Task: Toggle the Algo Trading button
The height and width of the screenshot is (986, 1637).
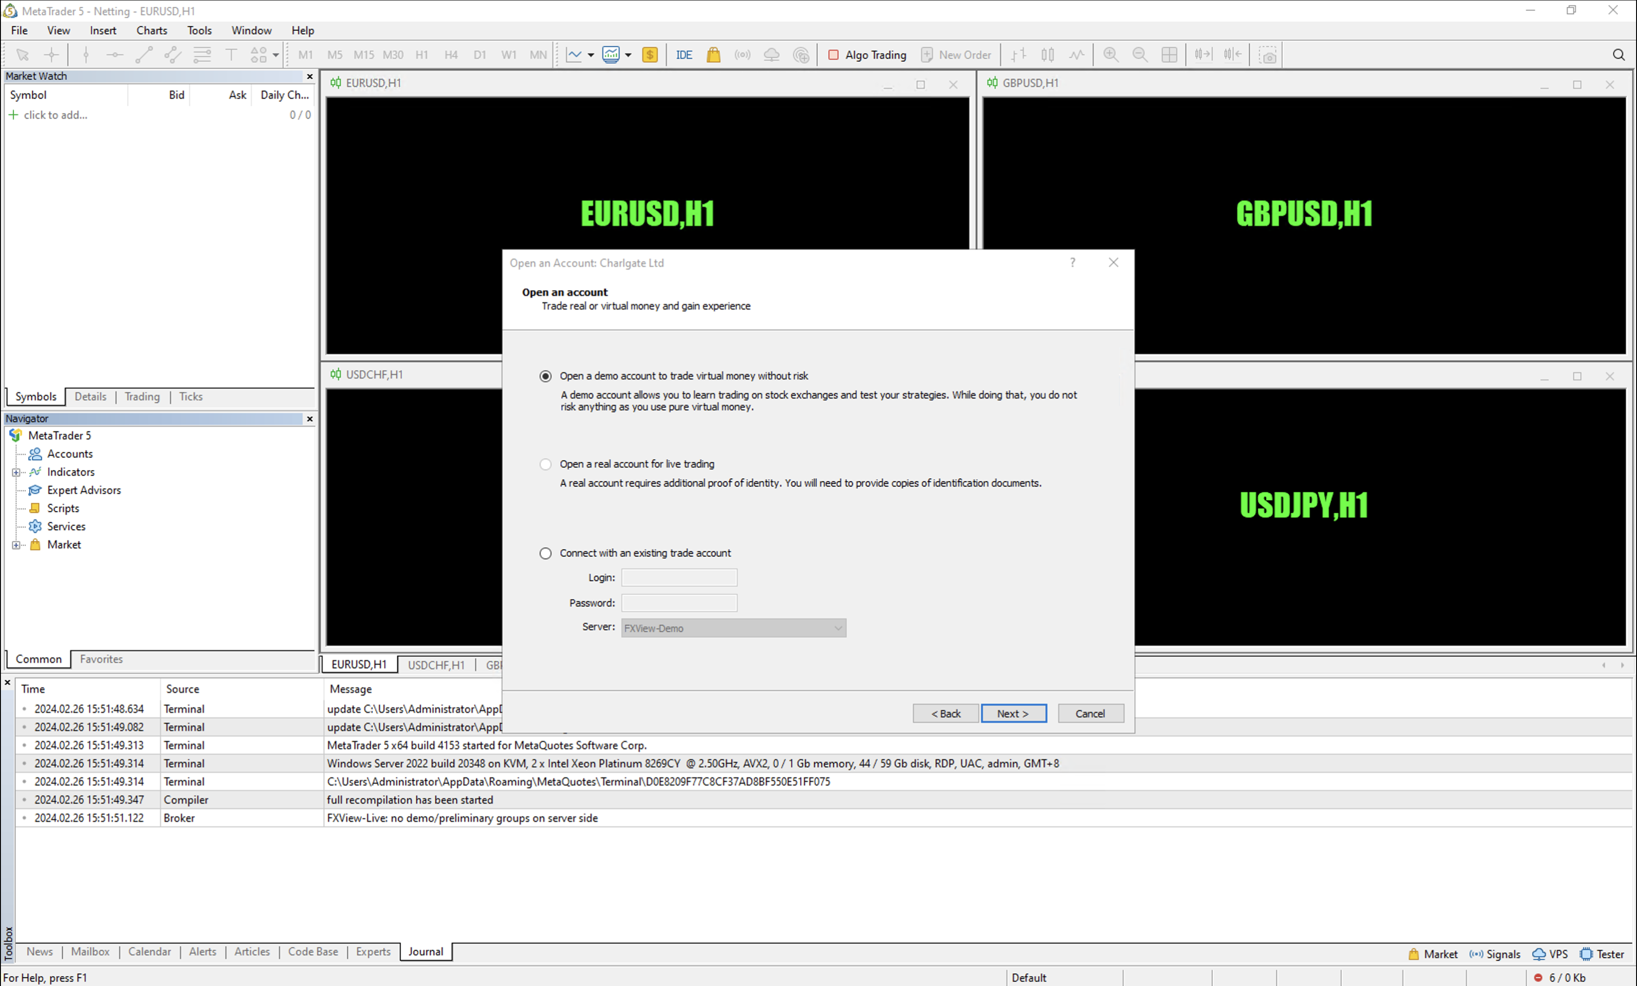Action: coord(867,55)
